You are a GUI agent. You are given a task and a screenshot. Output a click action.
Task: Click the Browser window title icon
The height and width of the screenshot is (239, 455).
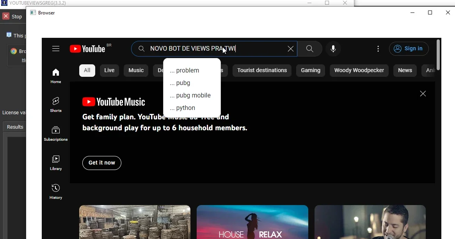pyautogui.click(x=33, y=13)
